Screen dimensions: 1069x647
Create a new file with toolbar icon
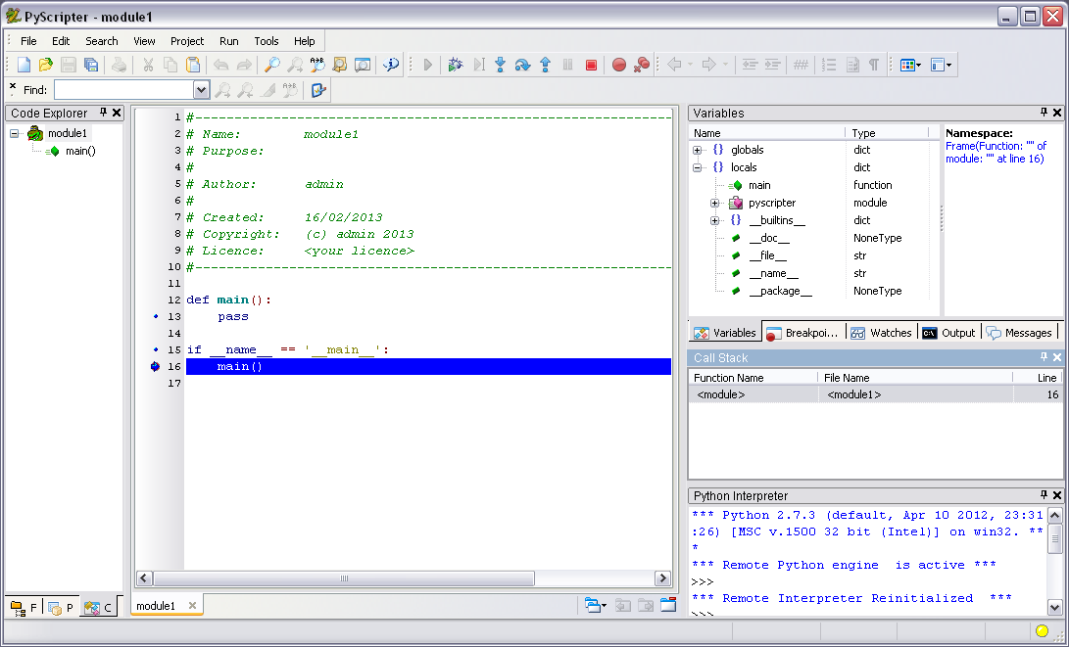click(x=24, y=65)
